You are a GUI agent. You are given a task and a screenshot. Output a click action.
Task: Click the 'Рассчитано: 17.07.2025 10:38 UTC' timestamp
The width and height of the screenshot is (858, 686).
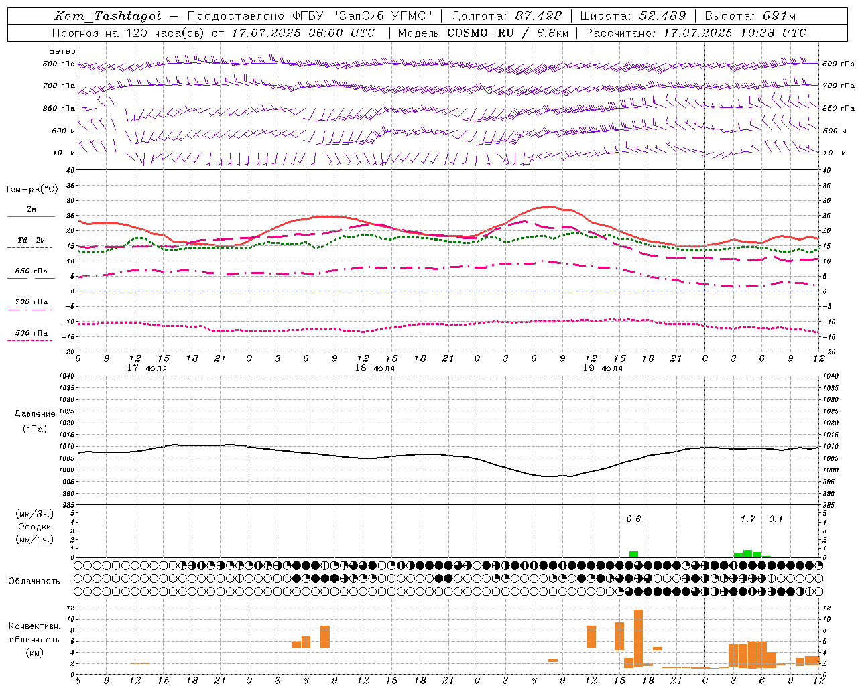(696, 33)
